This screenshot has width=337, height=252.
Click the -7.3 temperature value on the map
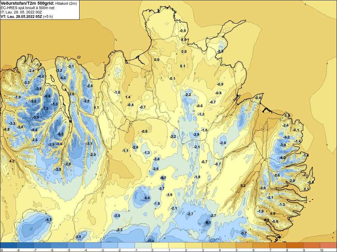pos(45,109)
